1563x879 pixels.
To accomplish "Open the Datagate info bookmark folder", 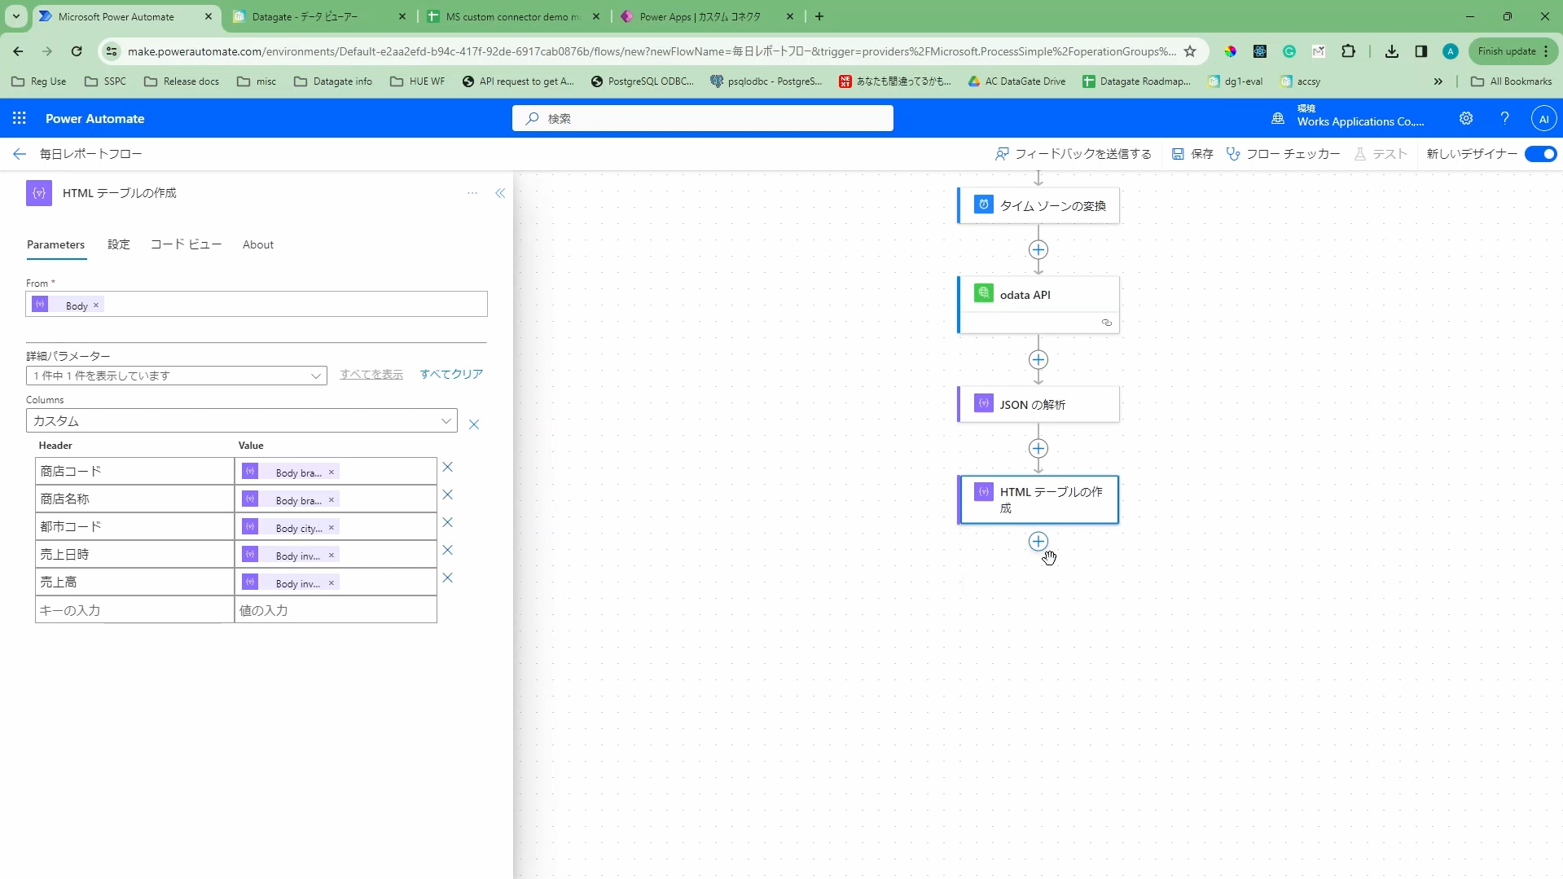I will click(x=333, y=81).
